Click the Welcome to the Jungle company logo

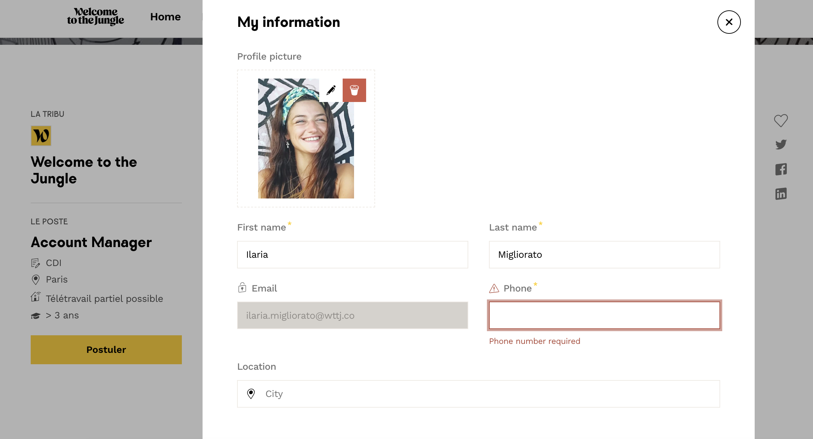41,136
